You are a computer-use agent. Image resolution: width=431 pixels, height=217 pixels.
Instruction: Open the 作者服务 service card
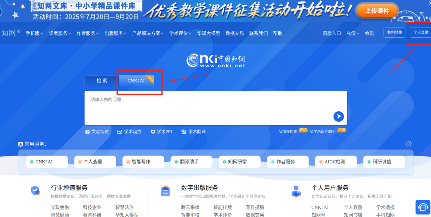[x=288, y=162]
